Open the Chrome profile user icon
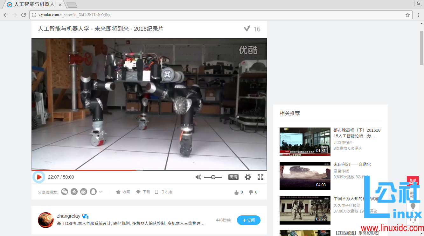This screenshot has height=236, width=424. pos(418,3)
